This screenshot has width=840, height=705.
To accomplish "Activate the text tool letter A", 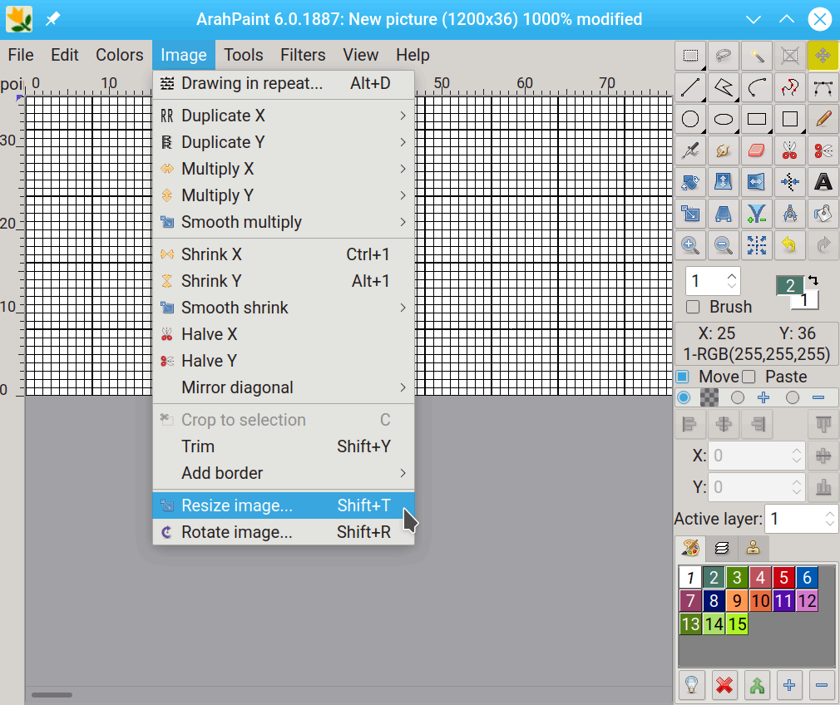I will pos(823,182).
